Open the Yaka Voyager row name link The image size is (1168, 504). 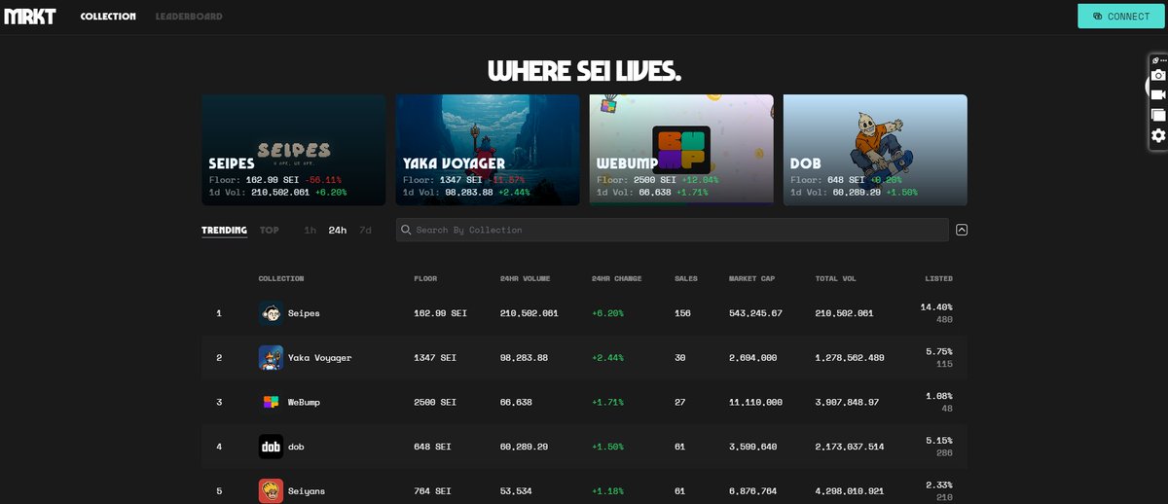pyautogui.click(x=319, y=358)
